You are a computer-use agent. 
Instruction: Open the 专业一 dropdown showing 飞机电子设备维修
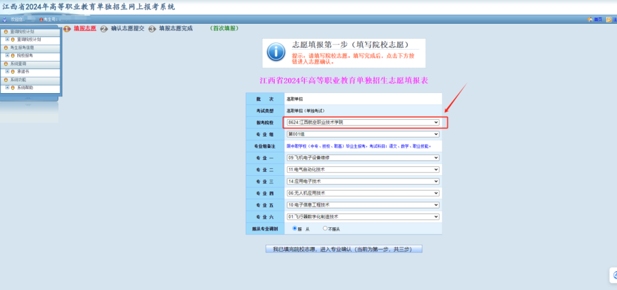point(363,158)
